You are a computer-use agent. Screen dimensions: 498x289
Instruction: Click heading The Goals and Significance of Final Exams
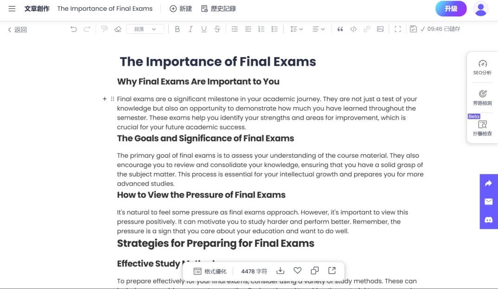coord(205,138)
